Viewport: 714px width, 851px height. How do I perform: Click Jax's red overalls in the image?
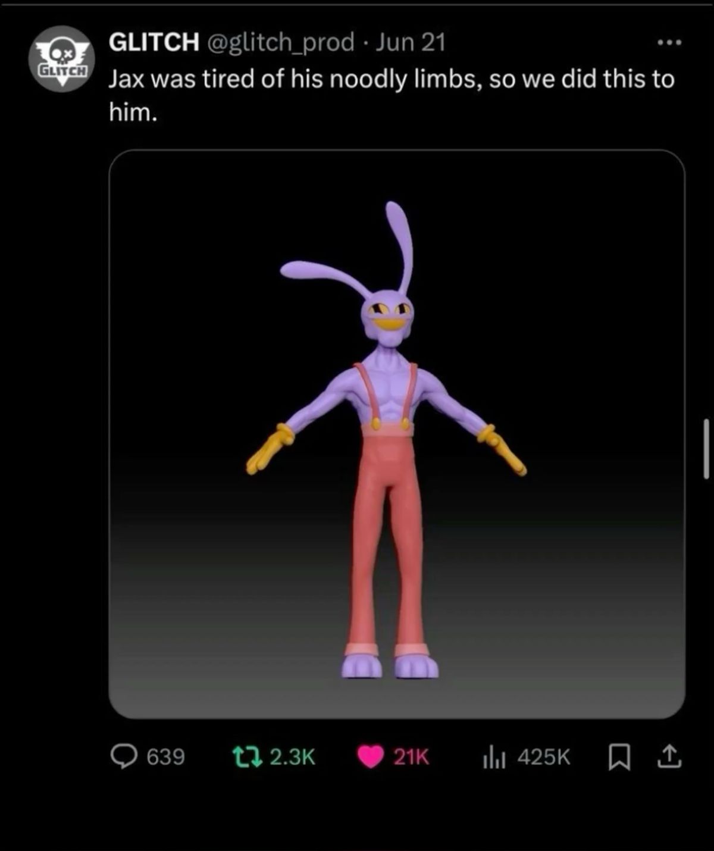point(387,536)
